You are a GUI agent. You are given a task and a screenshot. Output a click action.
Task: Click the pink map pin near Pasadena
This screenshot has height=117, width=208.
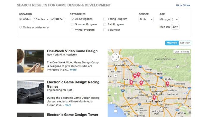tap(167, 84)
